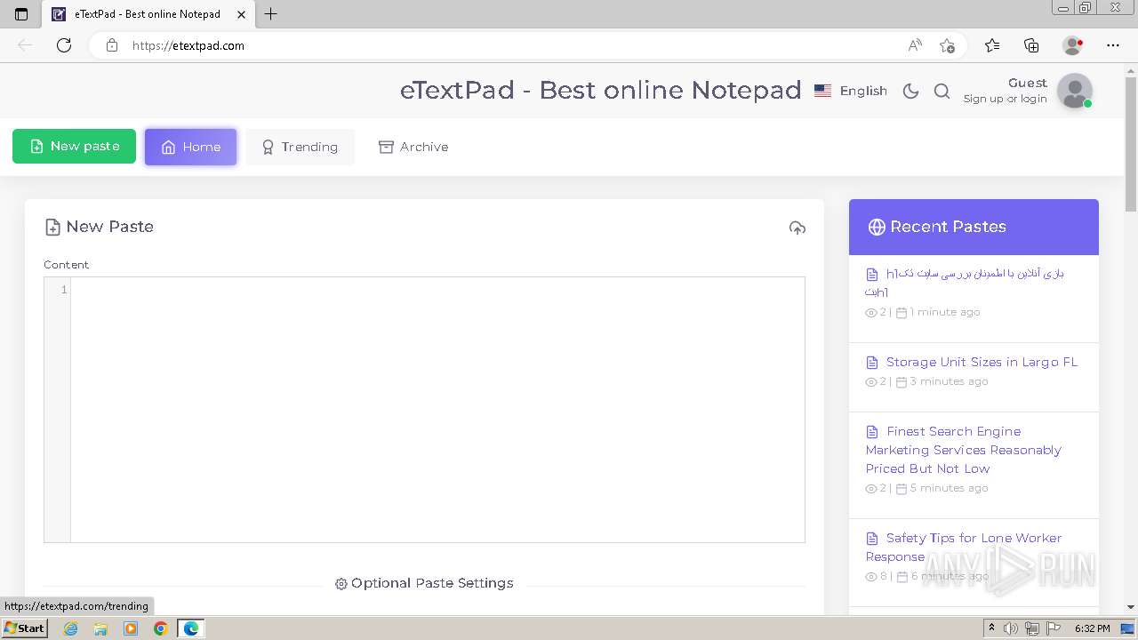This screenshot has width=1138, height=640.
Task: Open Chrome from taskbar
Action: [x=161, y=628]
